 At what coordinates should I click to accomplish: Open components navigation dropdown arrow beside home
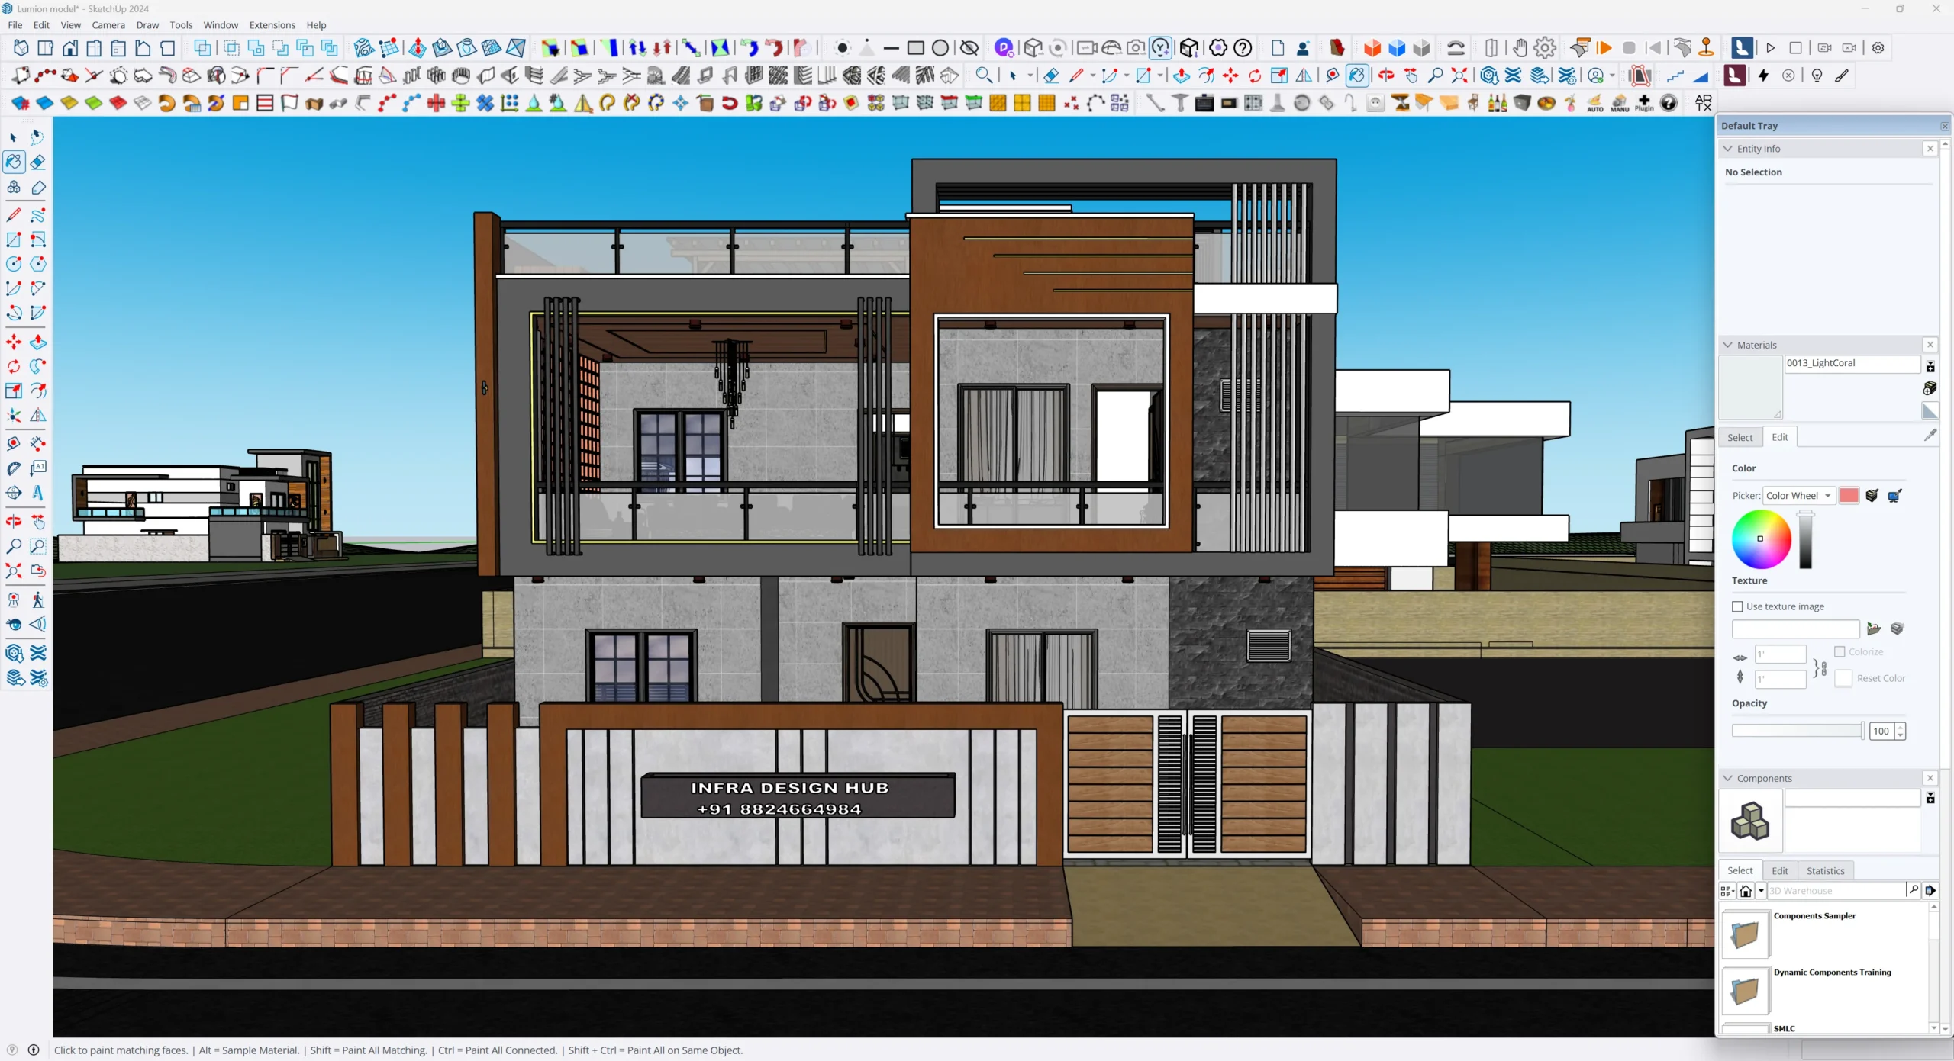coord(1761,890)
